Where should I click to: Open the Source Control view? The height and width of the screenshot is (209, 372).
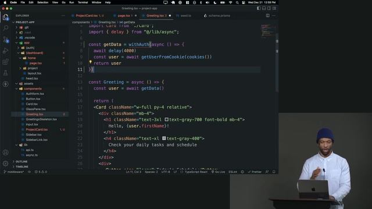pyautogui.click(x=5, y=39)
